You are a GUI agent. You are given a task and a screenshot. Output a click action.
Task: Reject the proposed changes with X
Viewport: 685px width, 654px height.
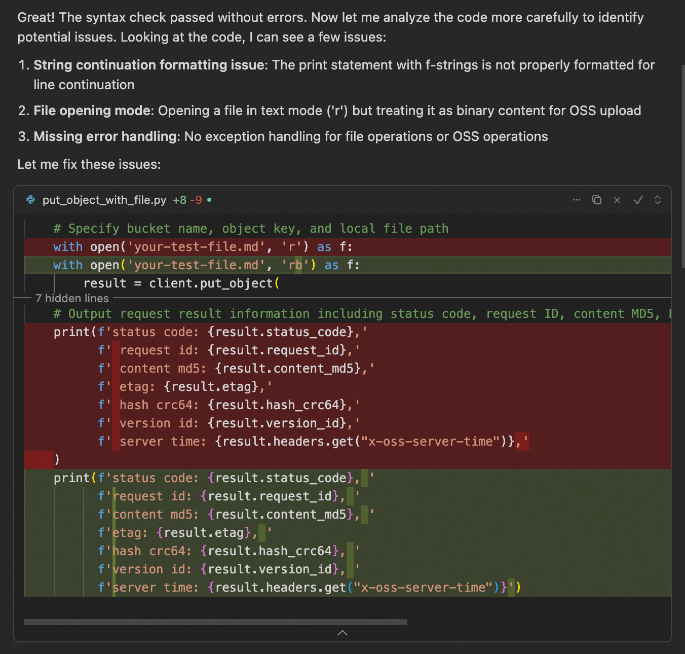617,200
